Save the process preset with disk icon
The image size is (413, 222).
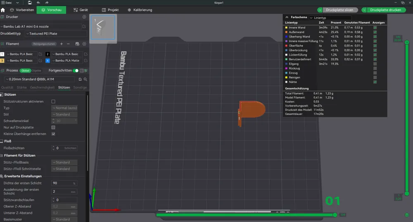point(80,79)
